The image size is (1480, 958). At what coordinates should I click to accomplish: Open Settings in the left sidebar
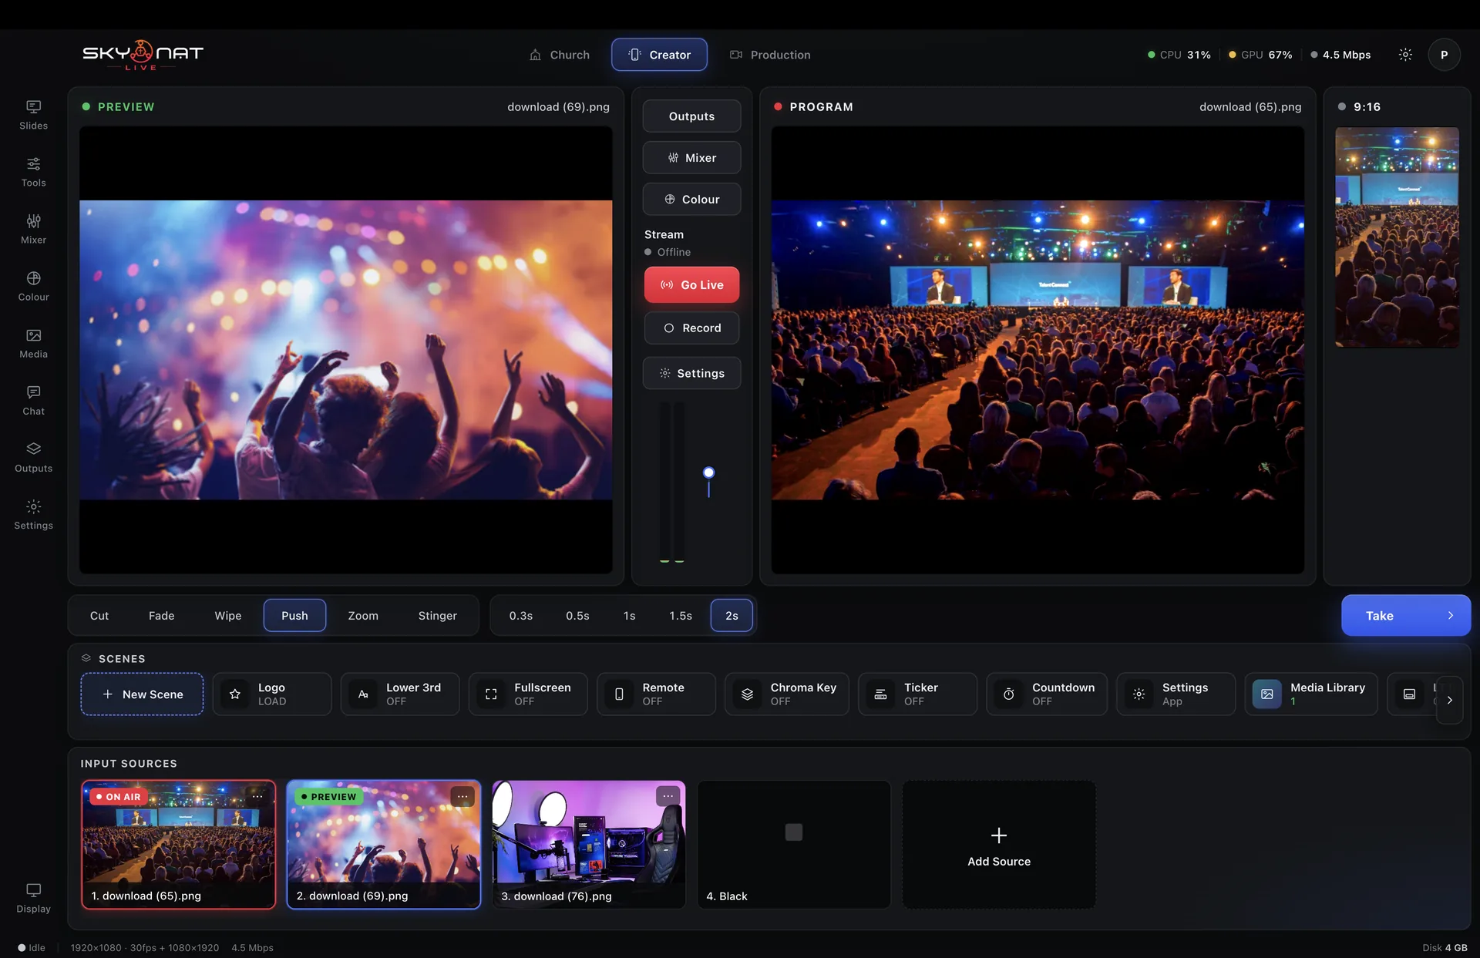pos(33,514)
